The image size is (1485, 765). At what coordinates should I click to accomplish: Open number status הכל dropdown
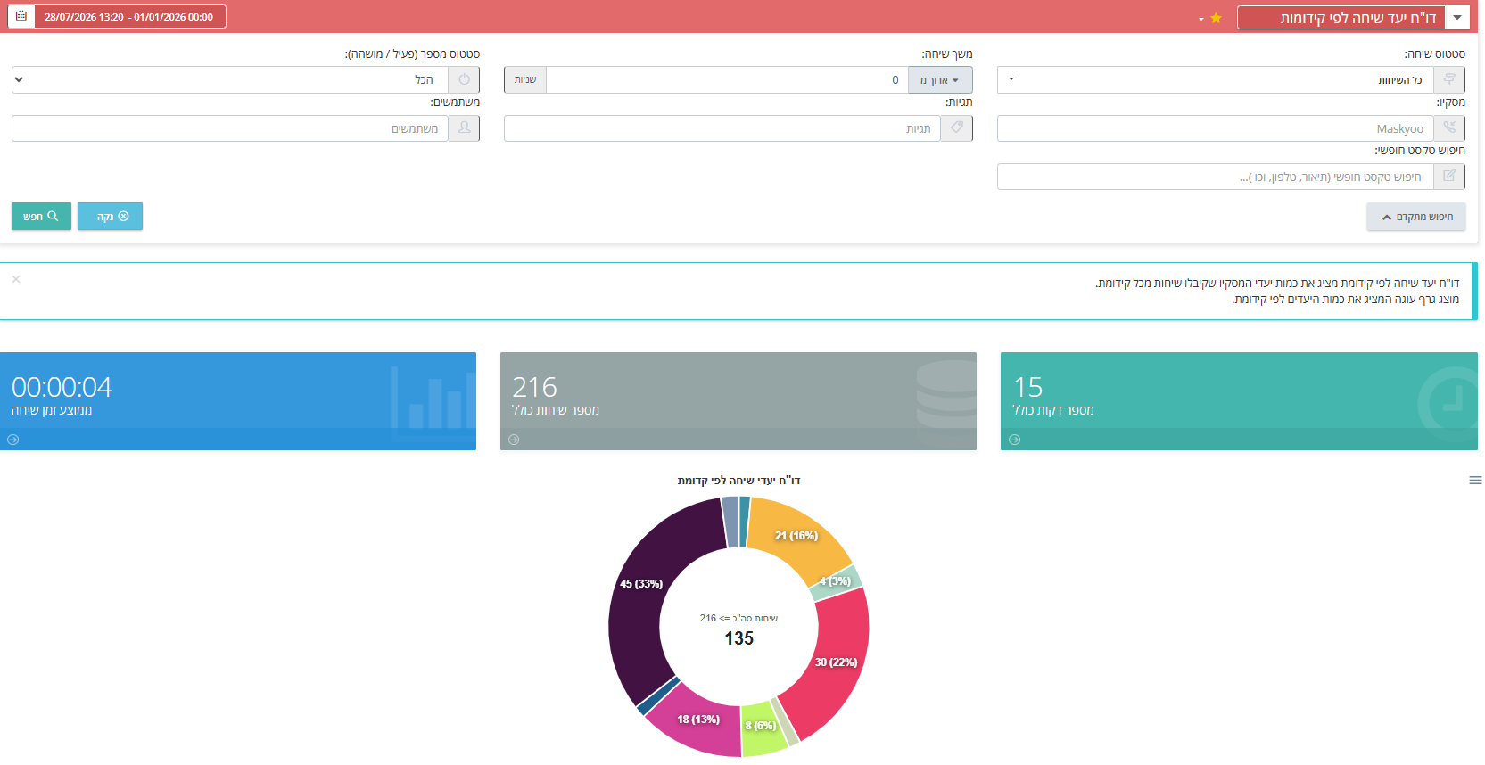[x=230, y=80]
